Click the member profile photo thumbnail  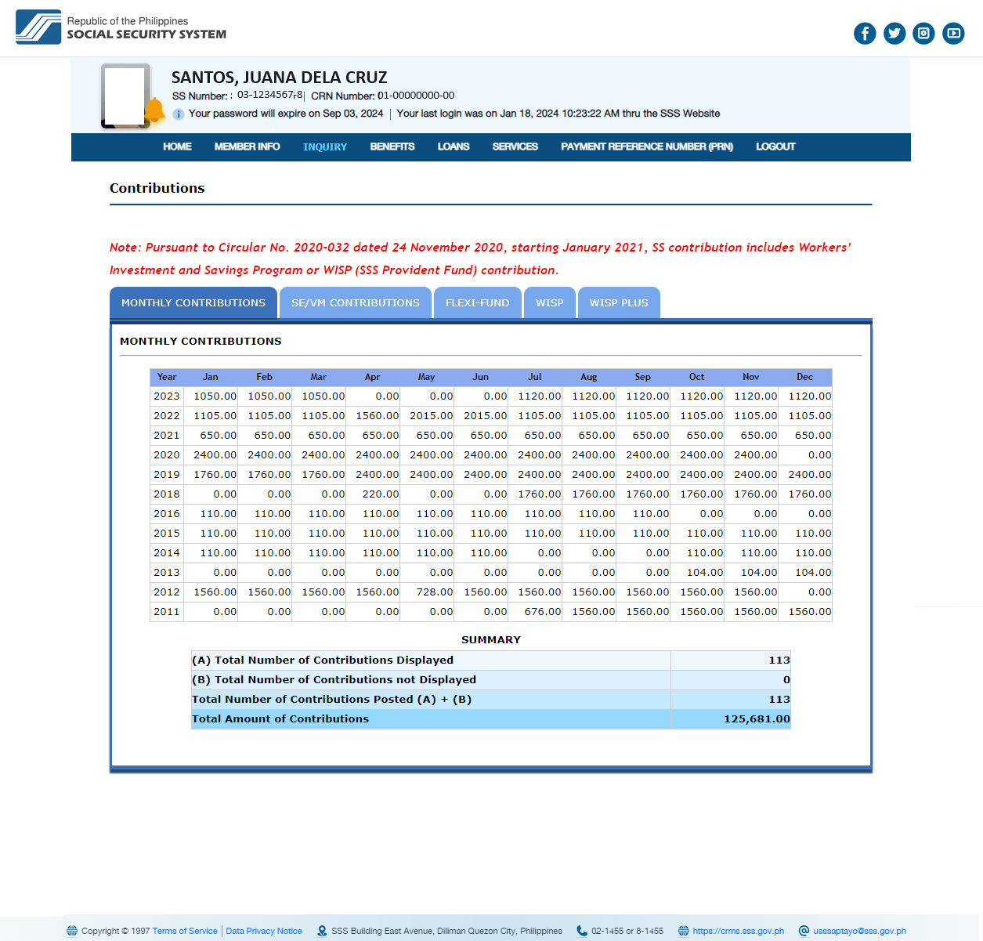[x=125, y=95]
